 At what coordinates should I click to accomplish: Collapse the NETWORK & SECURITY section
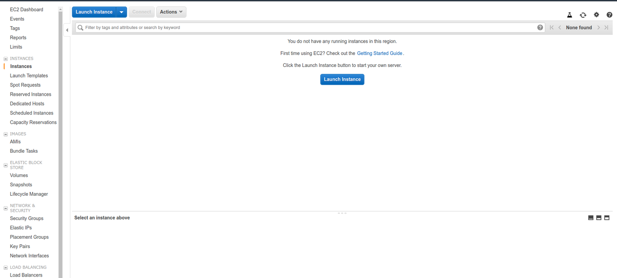[x=6, y=208]
